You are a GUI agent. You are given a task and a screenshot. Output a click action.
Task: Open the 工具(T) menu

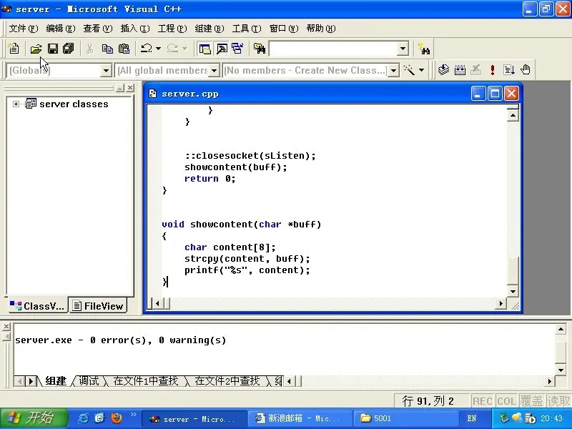[247, 29]
